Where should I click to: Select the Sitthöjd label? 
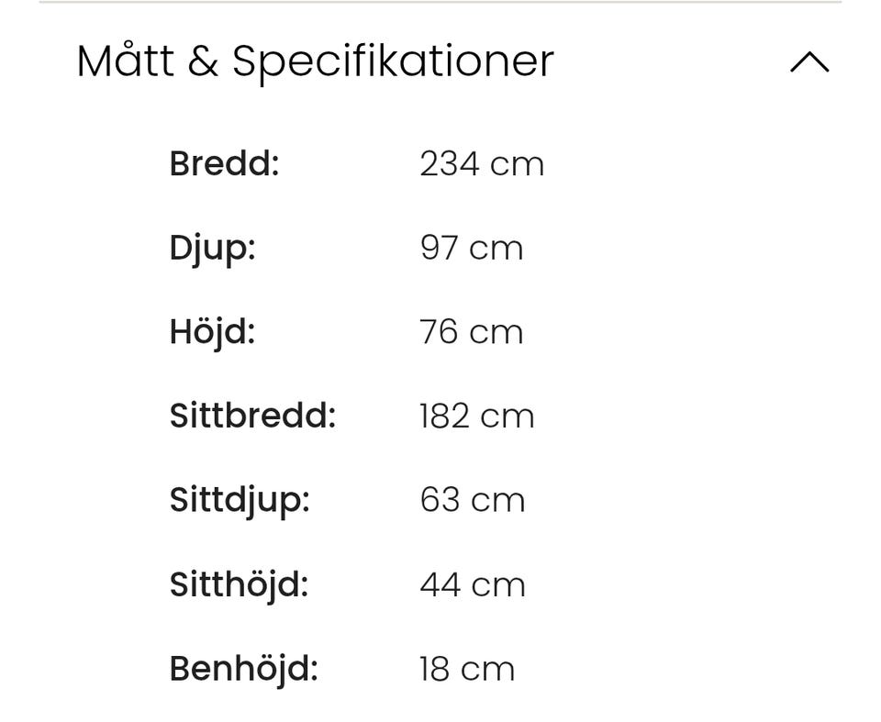[x=239, y=584]
